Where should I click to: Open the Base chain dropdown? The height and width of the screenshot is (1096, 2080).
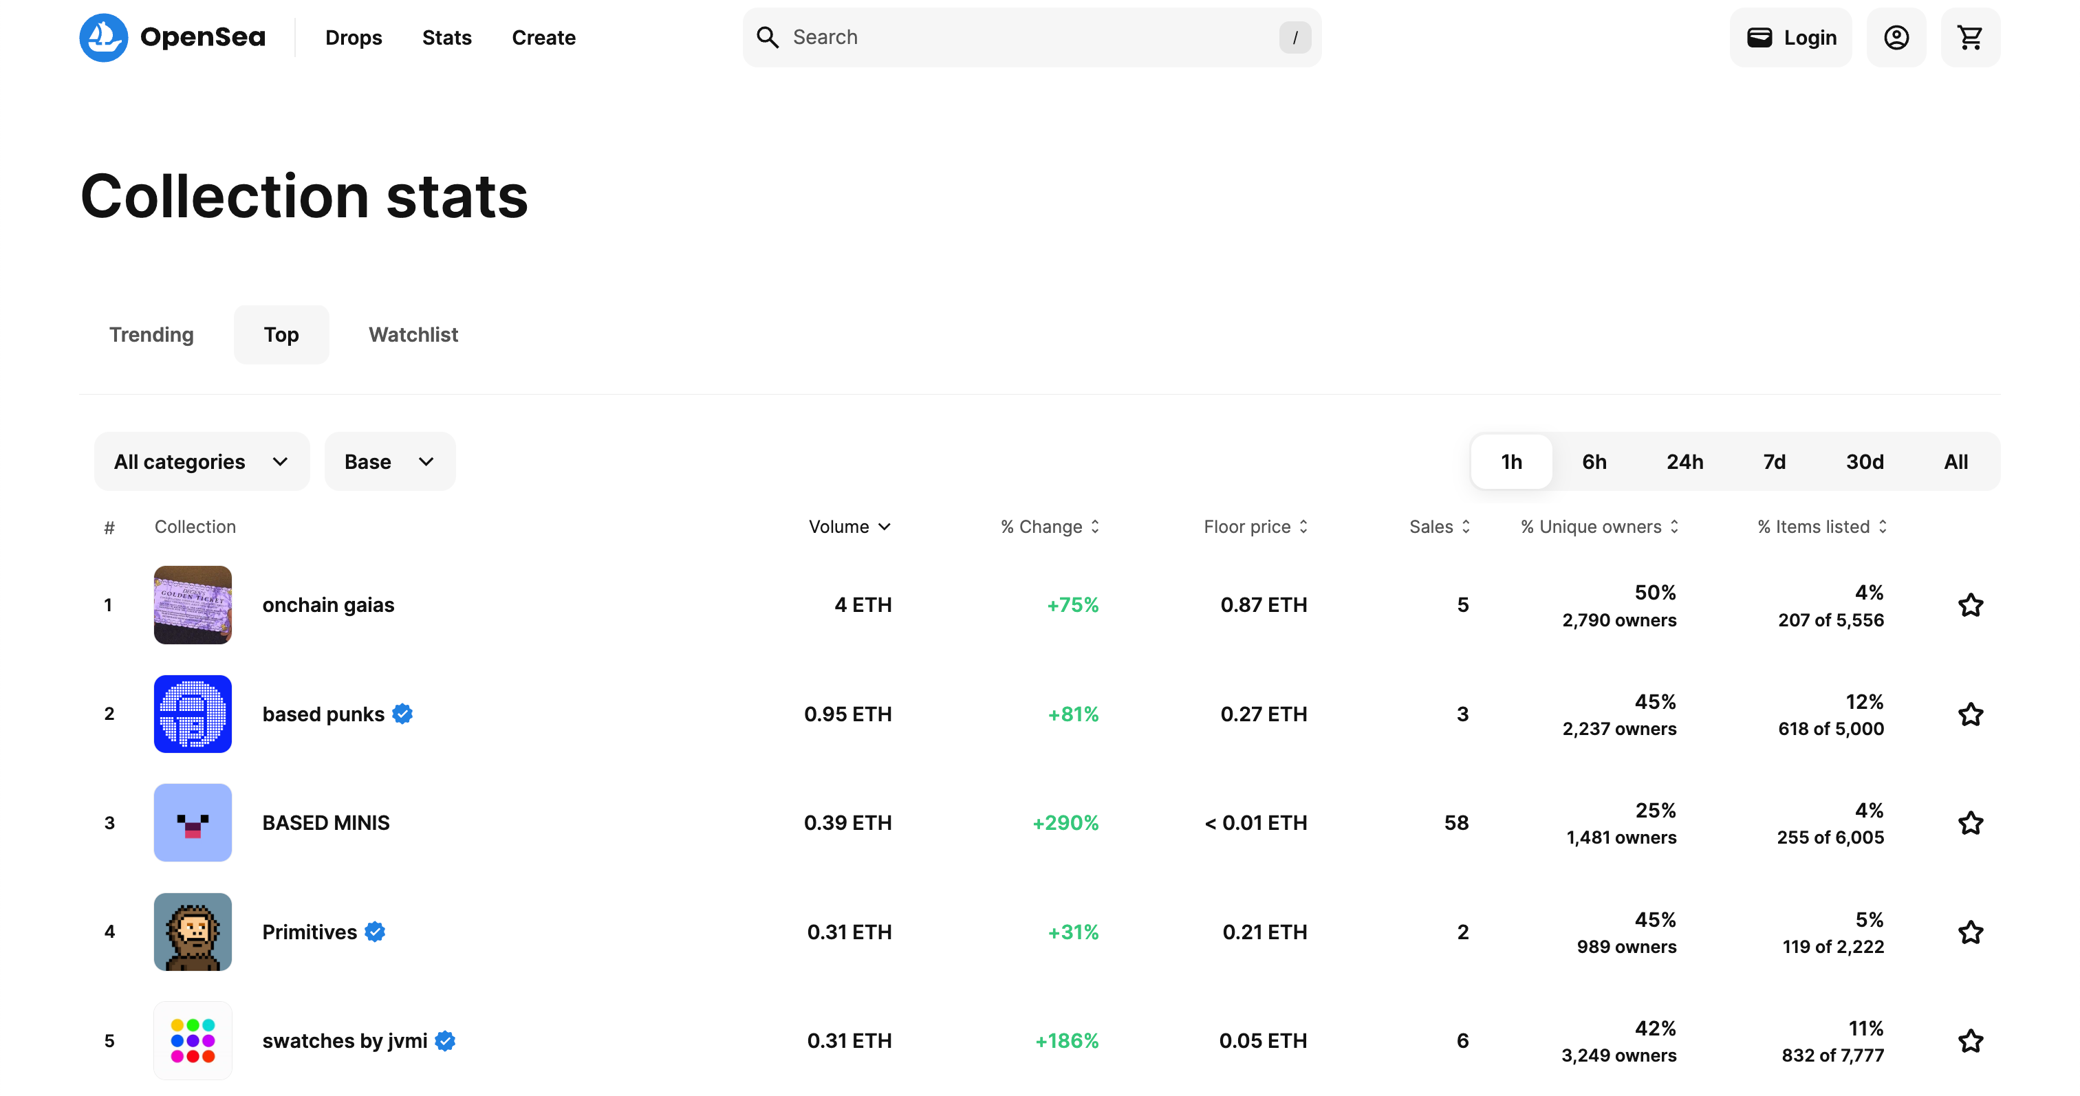[390, 461]
